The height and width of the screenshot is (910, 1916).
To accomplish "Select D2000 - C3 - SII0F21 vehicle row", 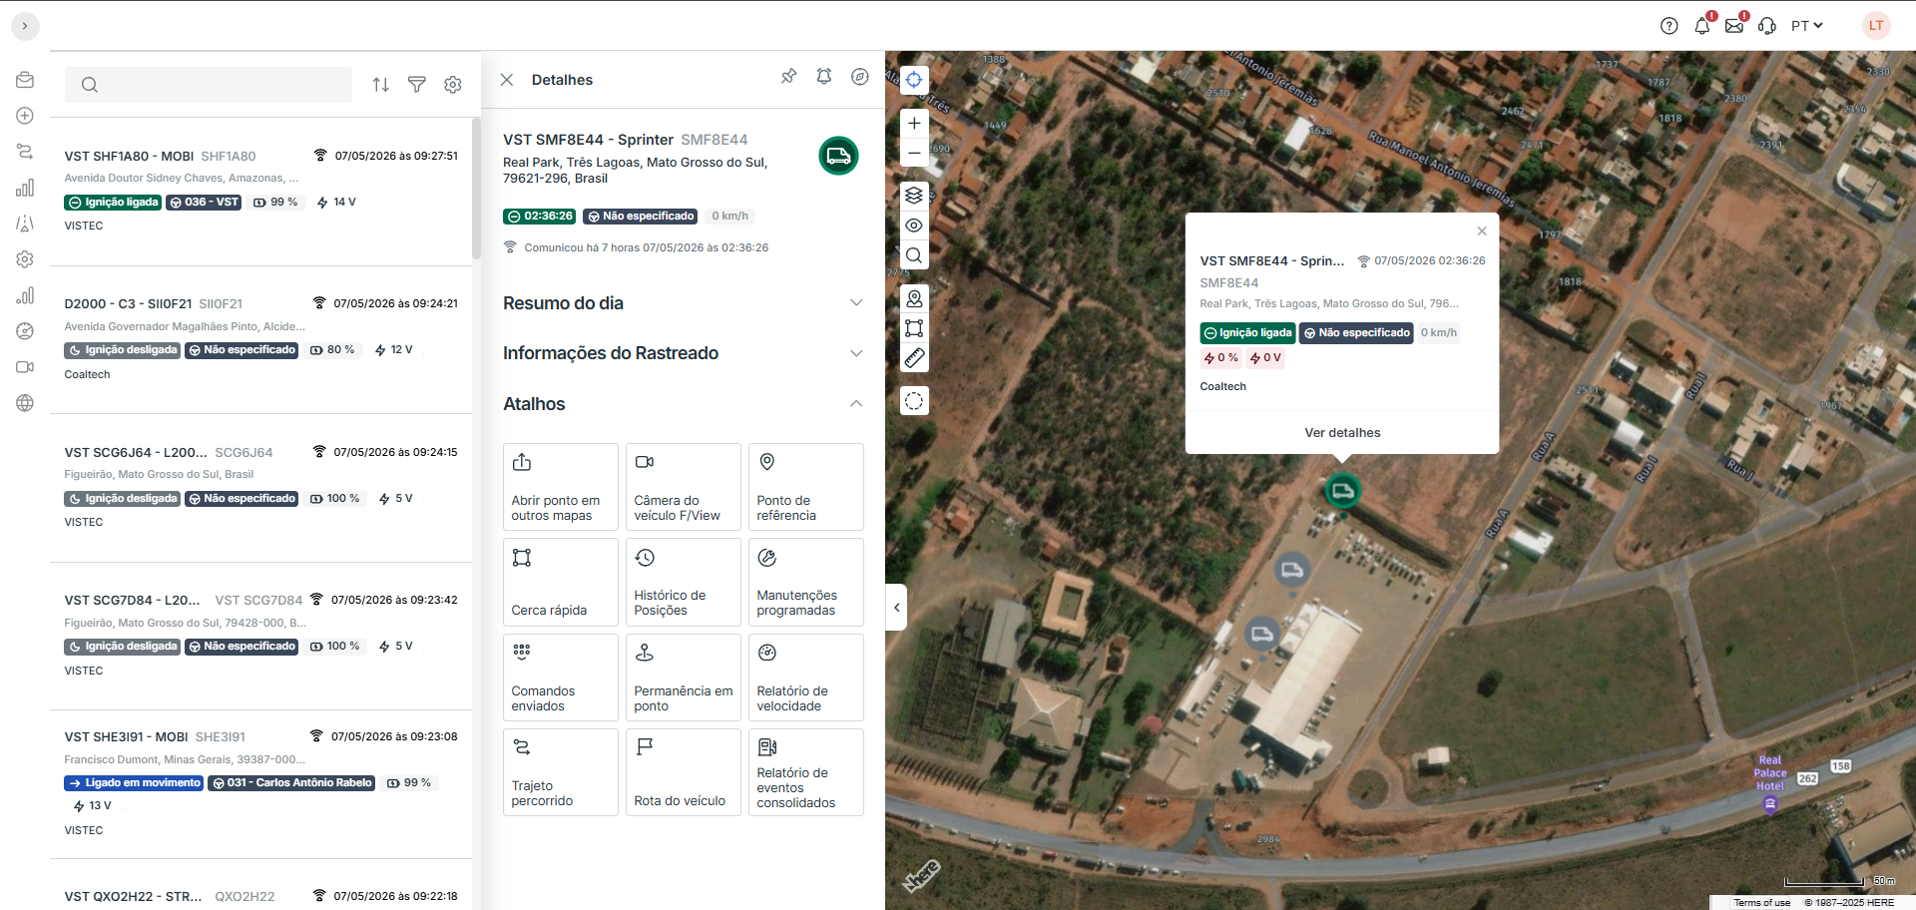I will [260, 339].
